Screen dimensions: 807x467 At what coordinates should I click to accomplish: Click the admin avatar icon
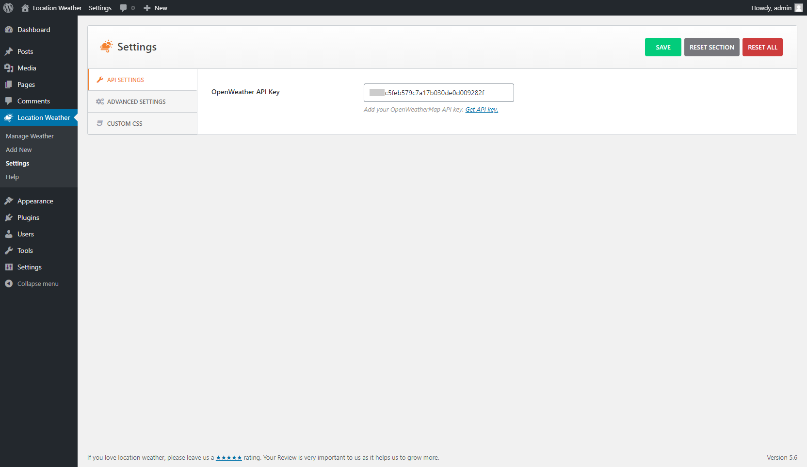(799, 8)
